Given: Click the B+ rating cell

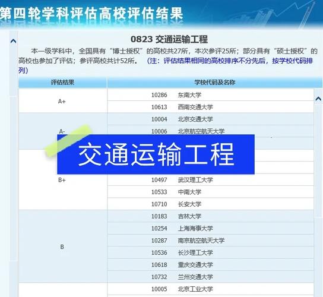Looking at the screenshot, I should (x=62, y=180).
